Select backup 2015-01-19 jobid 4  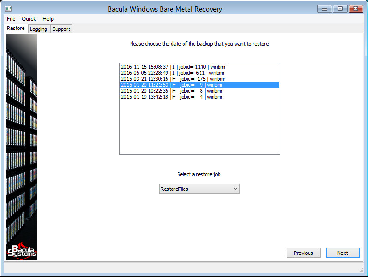[x=200, y=97]
